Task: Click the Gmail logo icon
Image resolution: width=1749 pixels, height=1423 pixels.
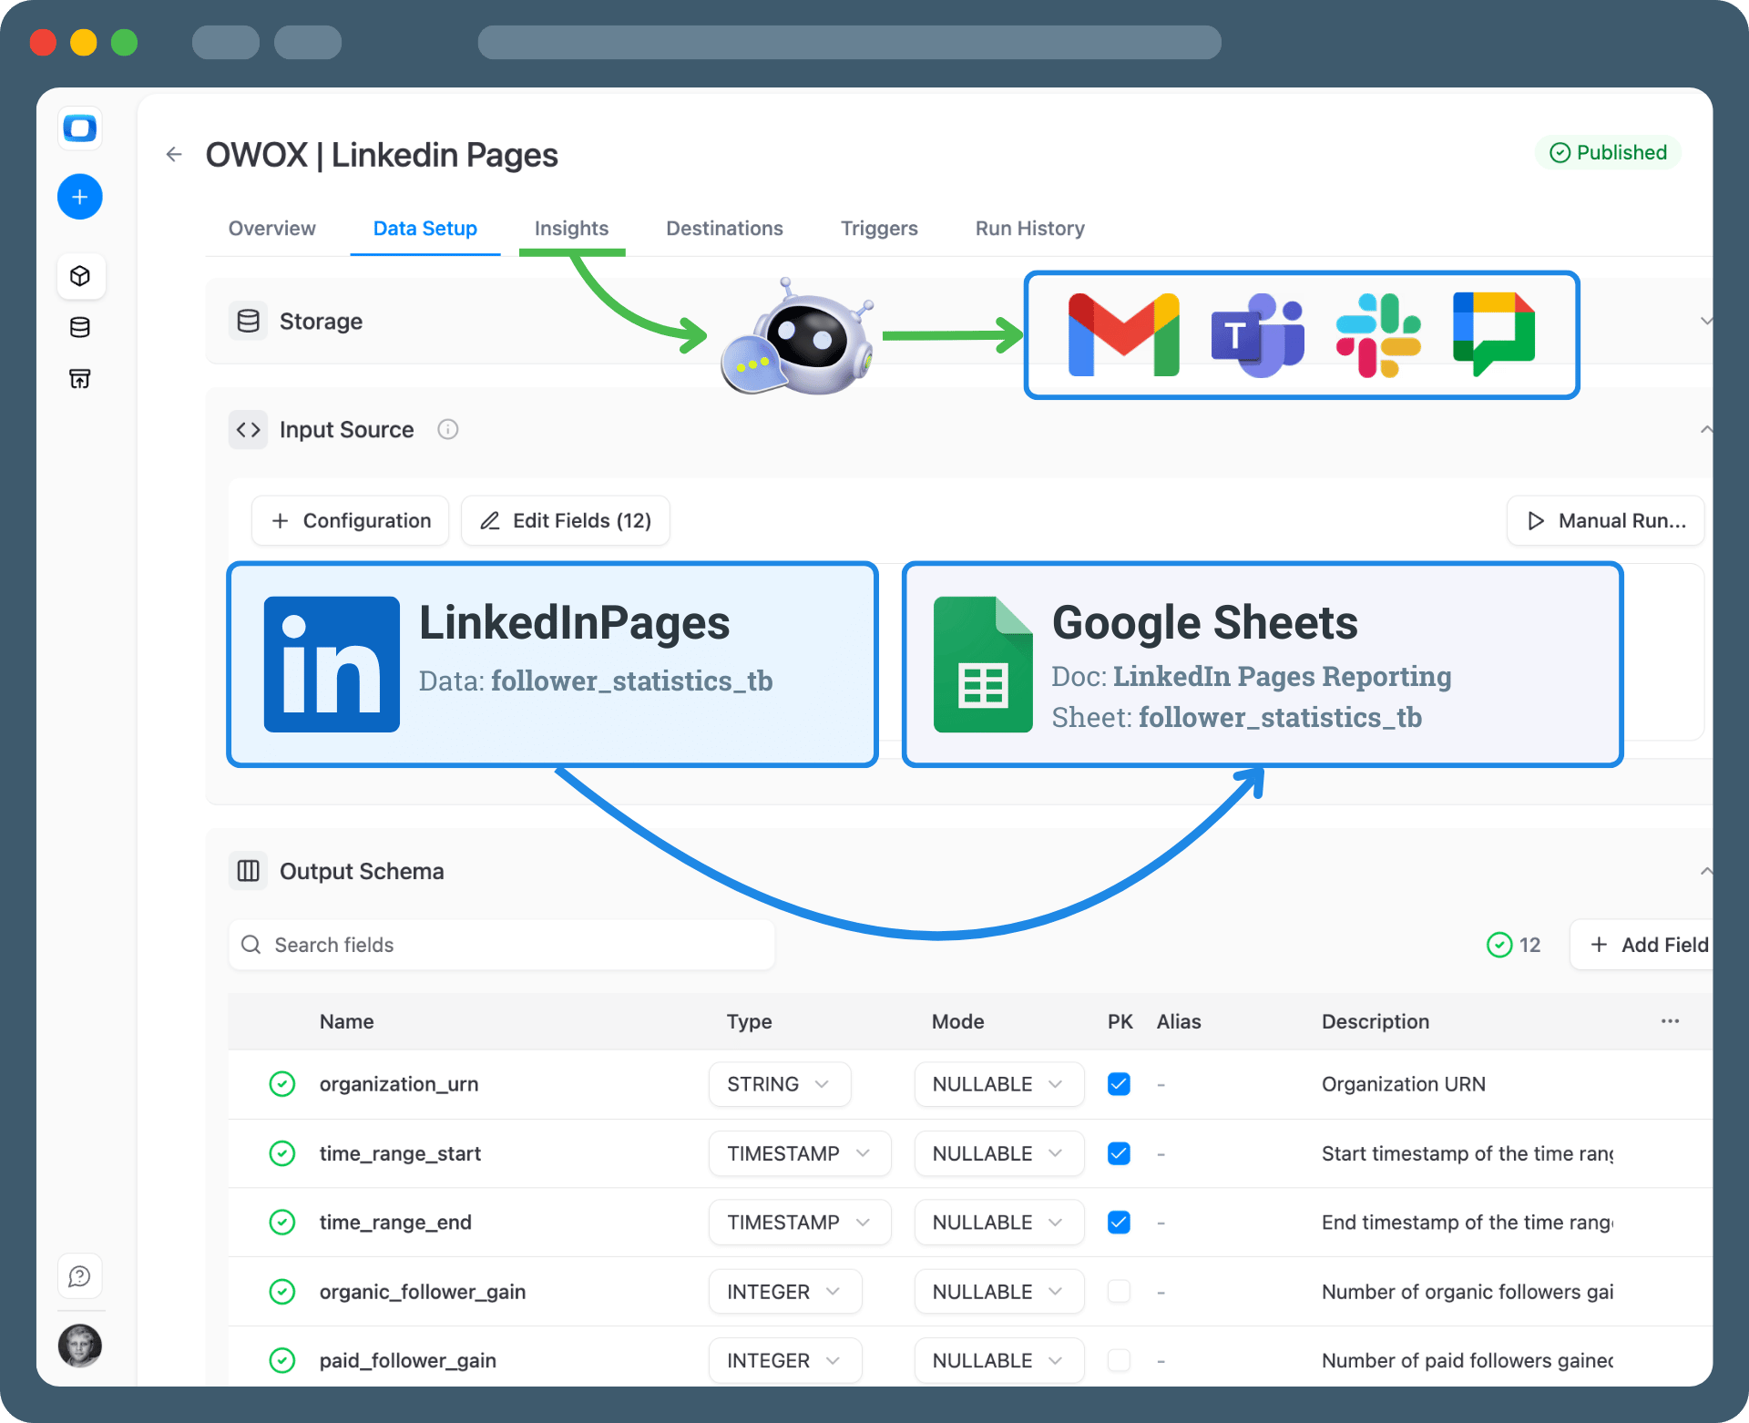Action: pyautogui.click(x=1123, y=335)
